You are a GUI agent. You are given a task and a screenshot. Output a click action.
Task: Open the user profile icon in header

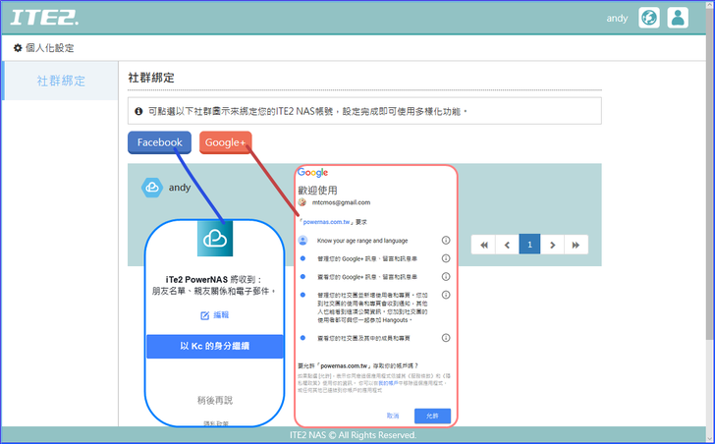click(x=678, y=18)
